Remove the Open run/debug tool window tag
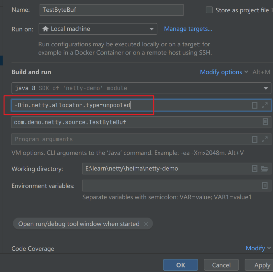Screen dimensions: 273x272 tap(146, 224)
